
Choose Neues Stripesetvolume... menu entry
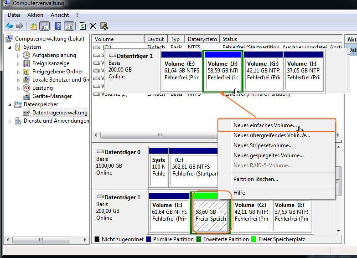pyautogui.click(x=277, y=145)
